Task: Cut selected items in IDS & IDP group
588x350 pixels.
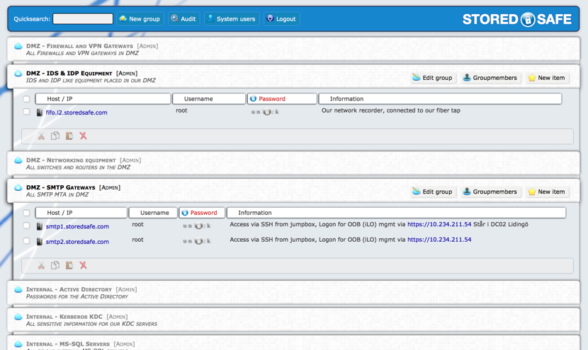Action: [41, 136]
